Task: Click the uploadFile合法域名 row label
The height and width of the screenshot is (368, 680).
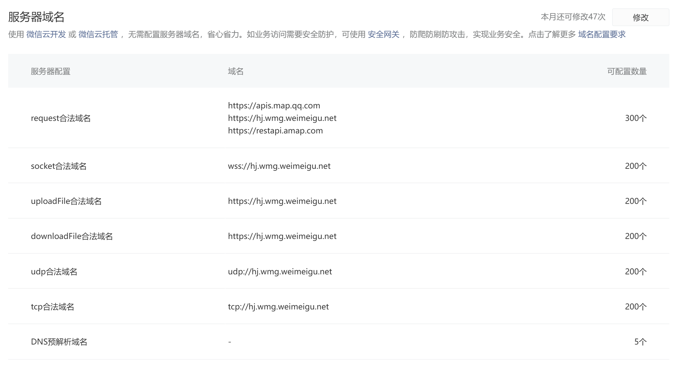Action: (66, 201)
